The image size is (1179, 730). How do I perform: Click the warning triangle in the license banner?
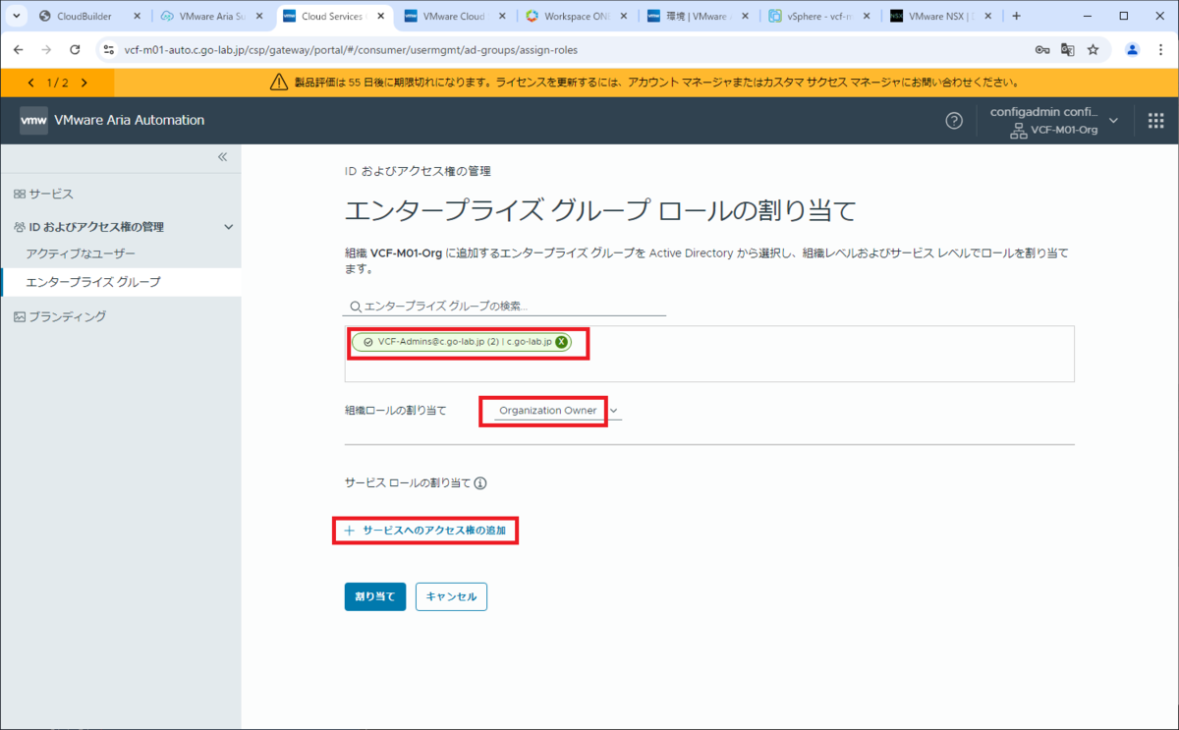[x=279, y=84]
